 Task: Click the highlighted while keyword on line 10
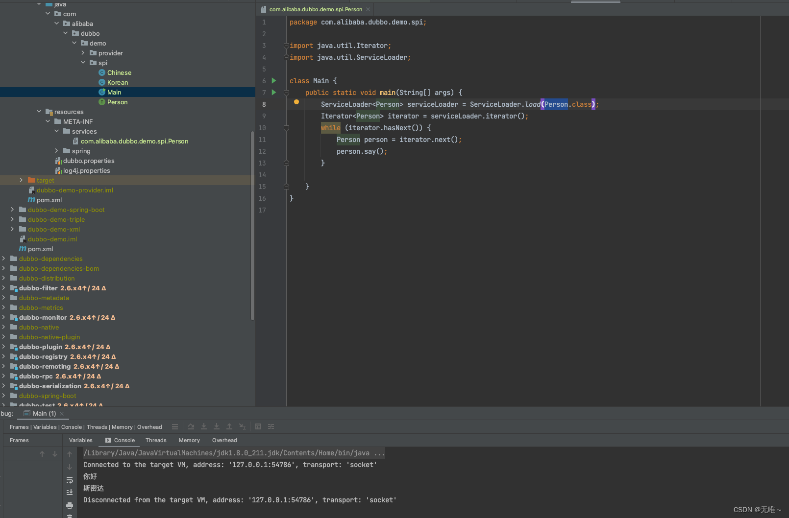tap(331, 128)
